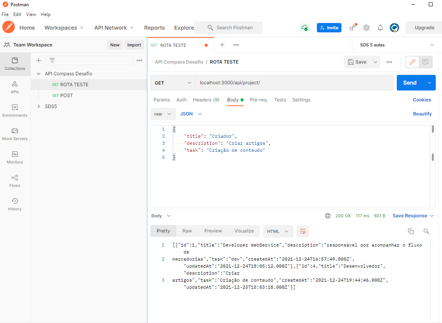Viewport: 442px width, 323px height.
Task: Open the APIs sidebar panel
Action: click(x=14, y=88)
